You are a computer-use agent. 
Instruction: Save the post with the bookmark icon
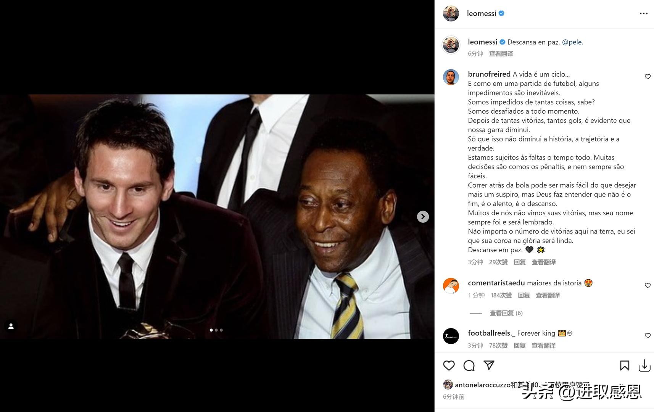pos(625,365)
